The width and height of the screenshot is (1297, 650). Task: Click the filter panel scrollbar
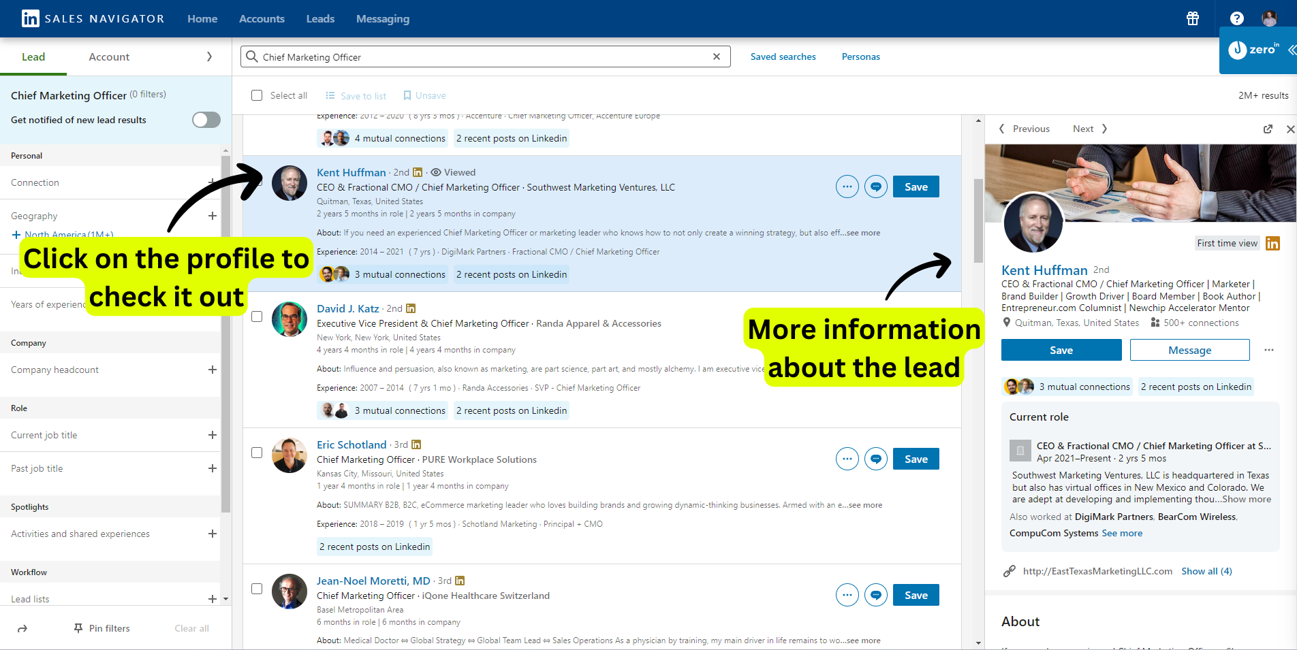(225, 334)
